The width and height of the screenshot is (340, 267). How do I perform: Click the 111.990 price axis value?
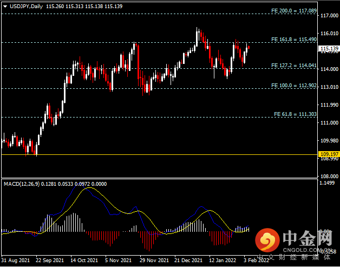pyautogui.click(x=329, y=105)
